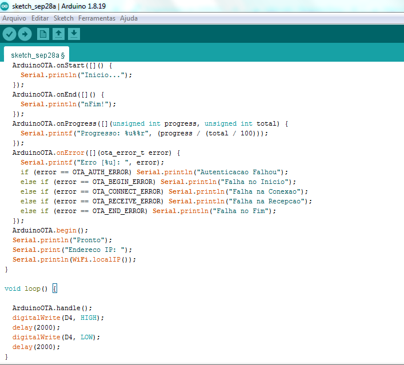The height and width of the screenshot is (365, 404).
Task: Open the Editar menu
Action: [40, 18]
